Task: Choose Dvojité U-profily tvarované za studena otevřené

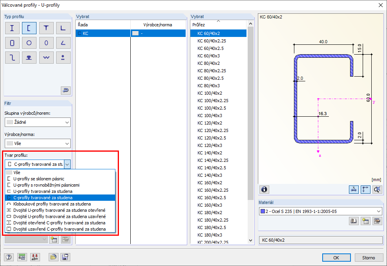Action: click(x=60, y=210)
